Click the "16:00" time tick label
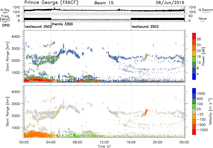This screenshot has width=213, height=148. tap(131, 142)
